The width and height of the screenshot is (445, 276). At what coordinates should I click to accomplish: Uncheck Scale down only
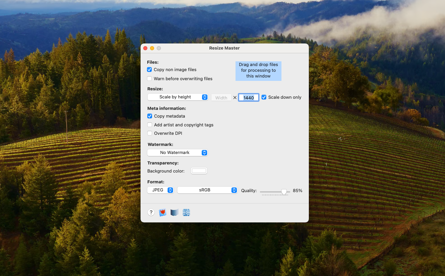tap(264, 97)
